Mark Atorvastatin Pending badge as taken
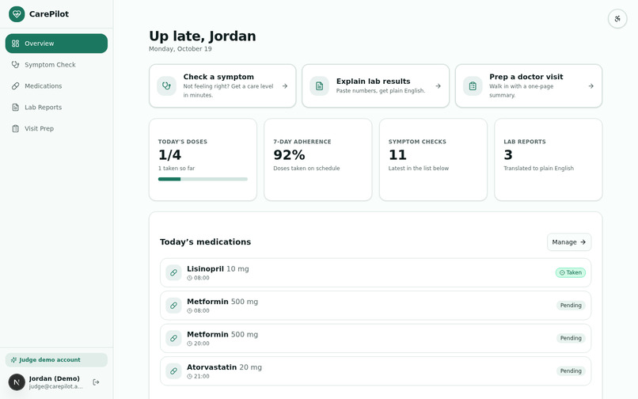This screenshot has height=399, width=638. tap(571, 371)
